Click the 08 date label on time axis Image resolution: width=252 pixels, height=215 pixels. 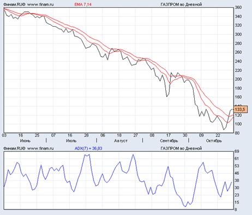pos(152,136)
